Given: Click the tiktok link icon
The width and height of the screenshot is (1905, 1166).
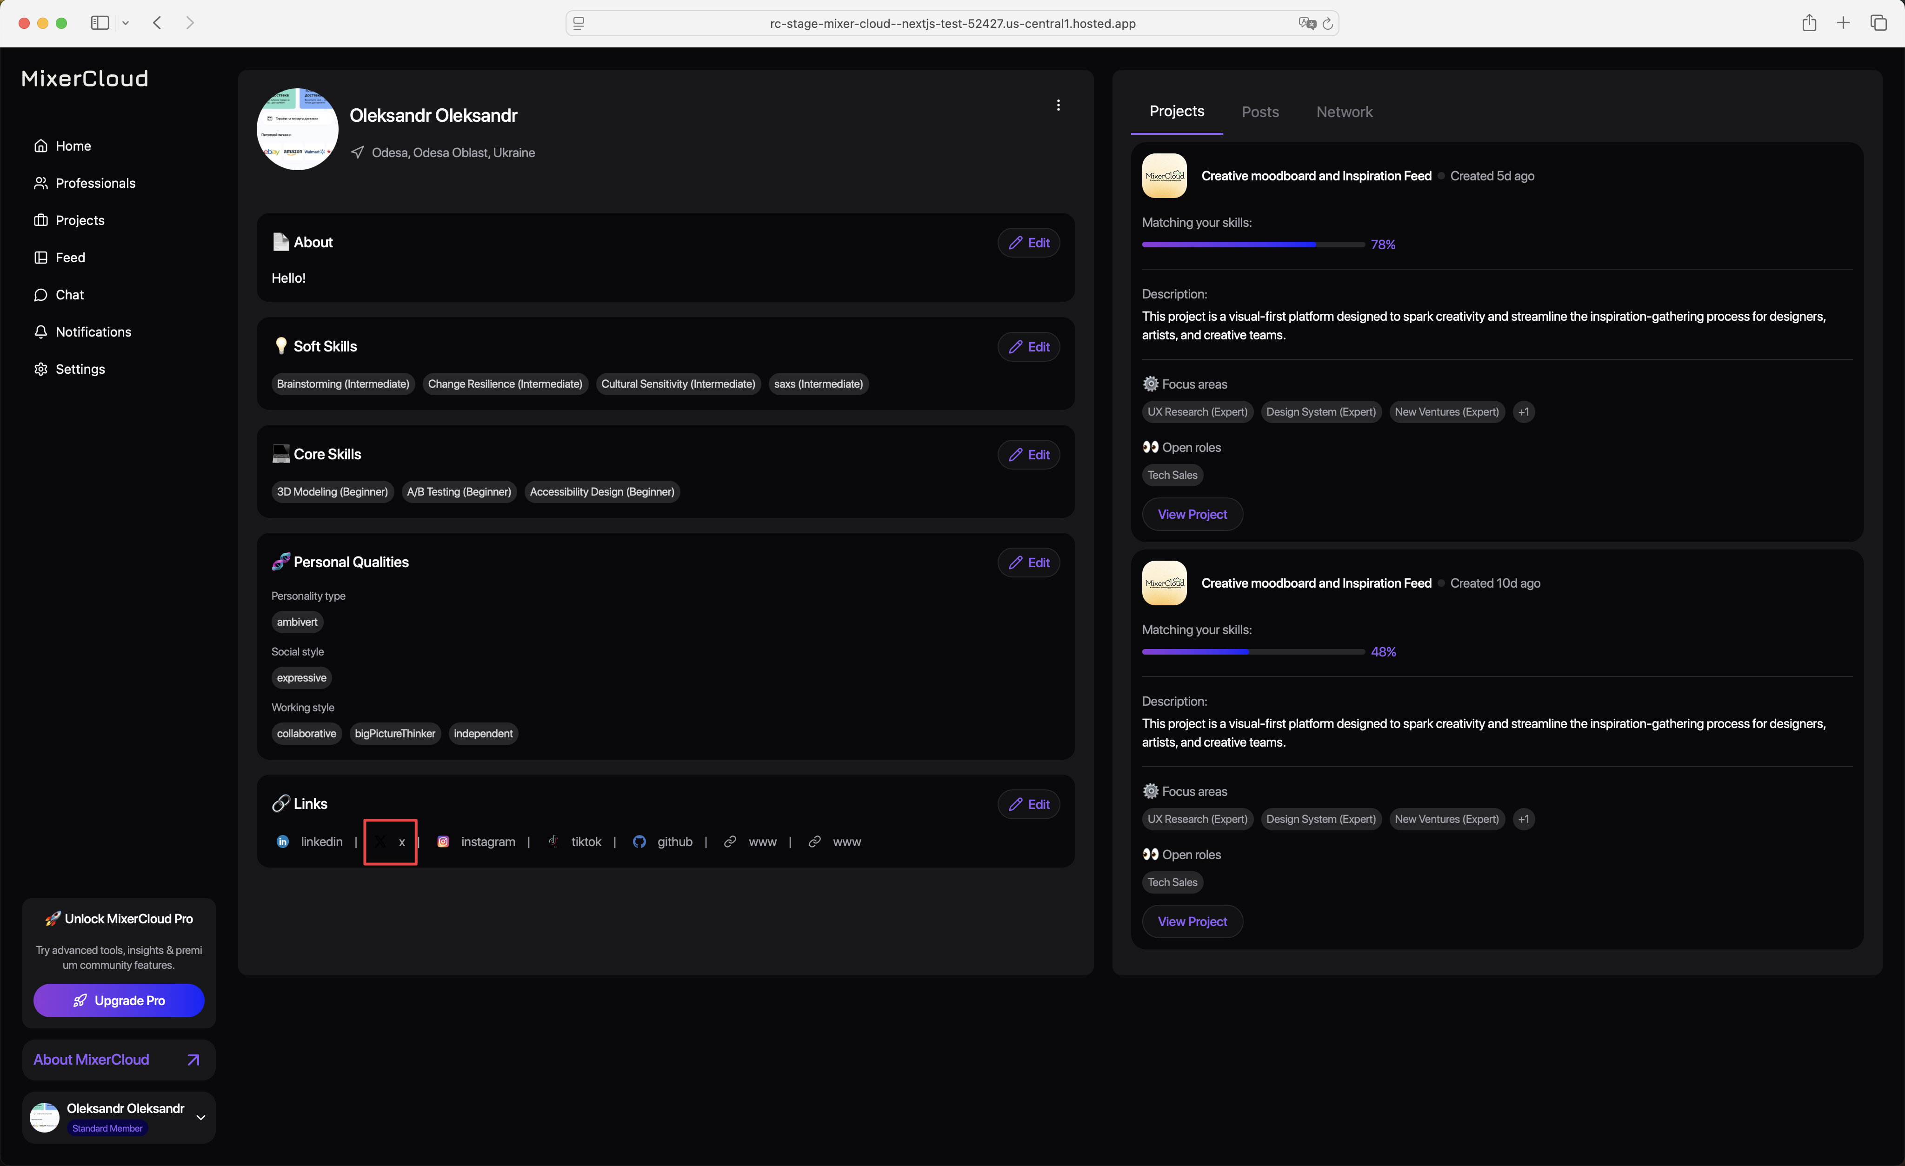Looking at the screenshot, I should (553, 841).
